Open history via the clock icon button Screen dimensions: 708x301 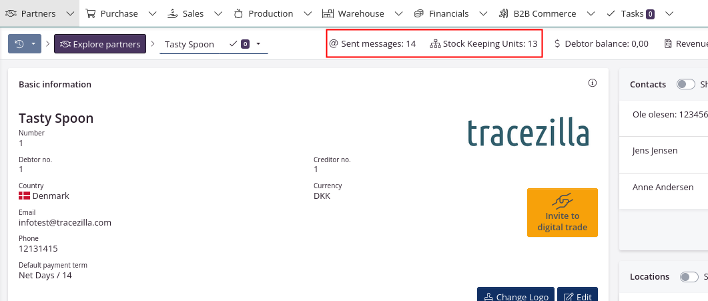coord(19,44)
